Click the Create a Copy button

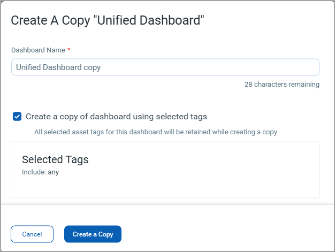(93, 234)
